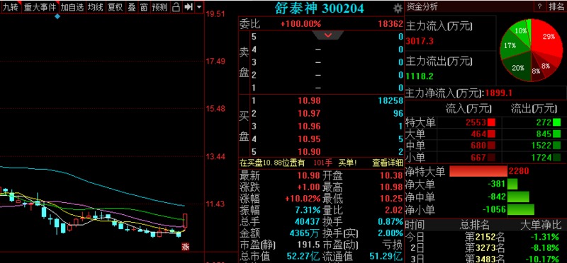Open the 重大事件 toolbar item
Image resolution: width=567 pixels, height=263 pixels.
pos(40,7)
